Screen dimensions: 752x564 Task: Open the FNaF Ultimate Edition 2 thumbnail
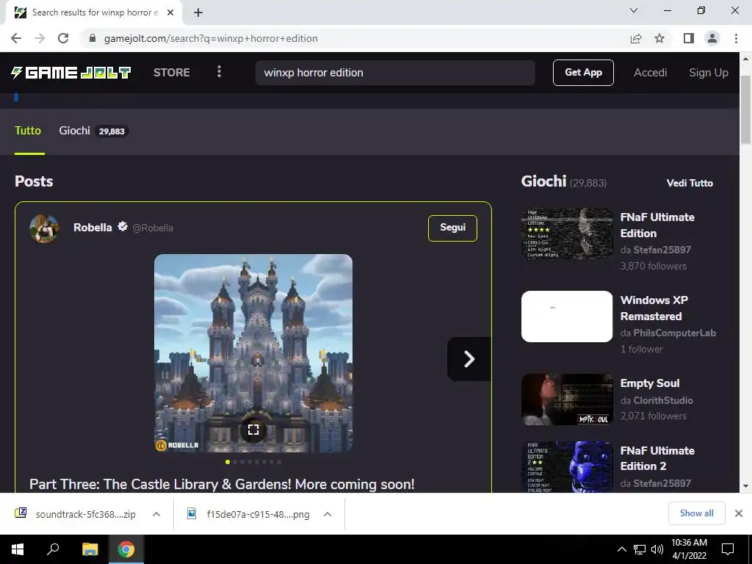click(x=567, y=466)
